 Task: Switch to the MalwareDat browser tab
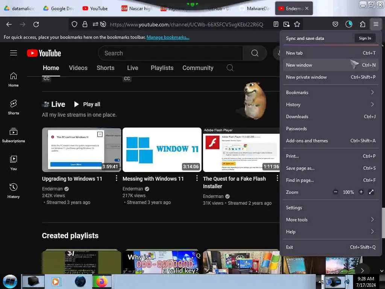[x=255, y=8]
